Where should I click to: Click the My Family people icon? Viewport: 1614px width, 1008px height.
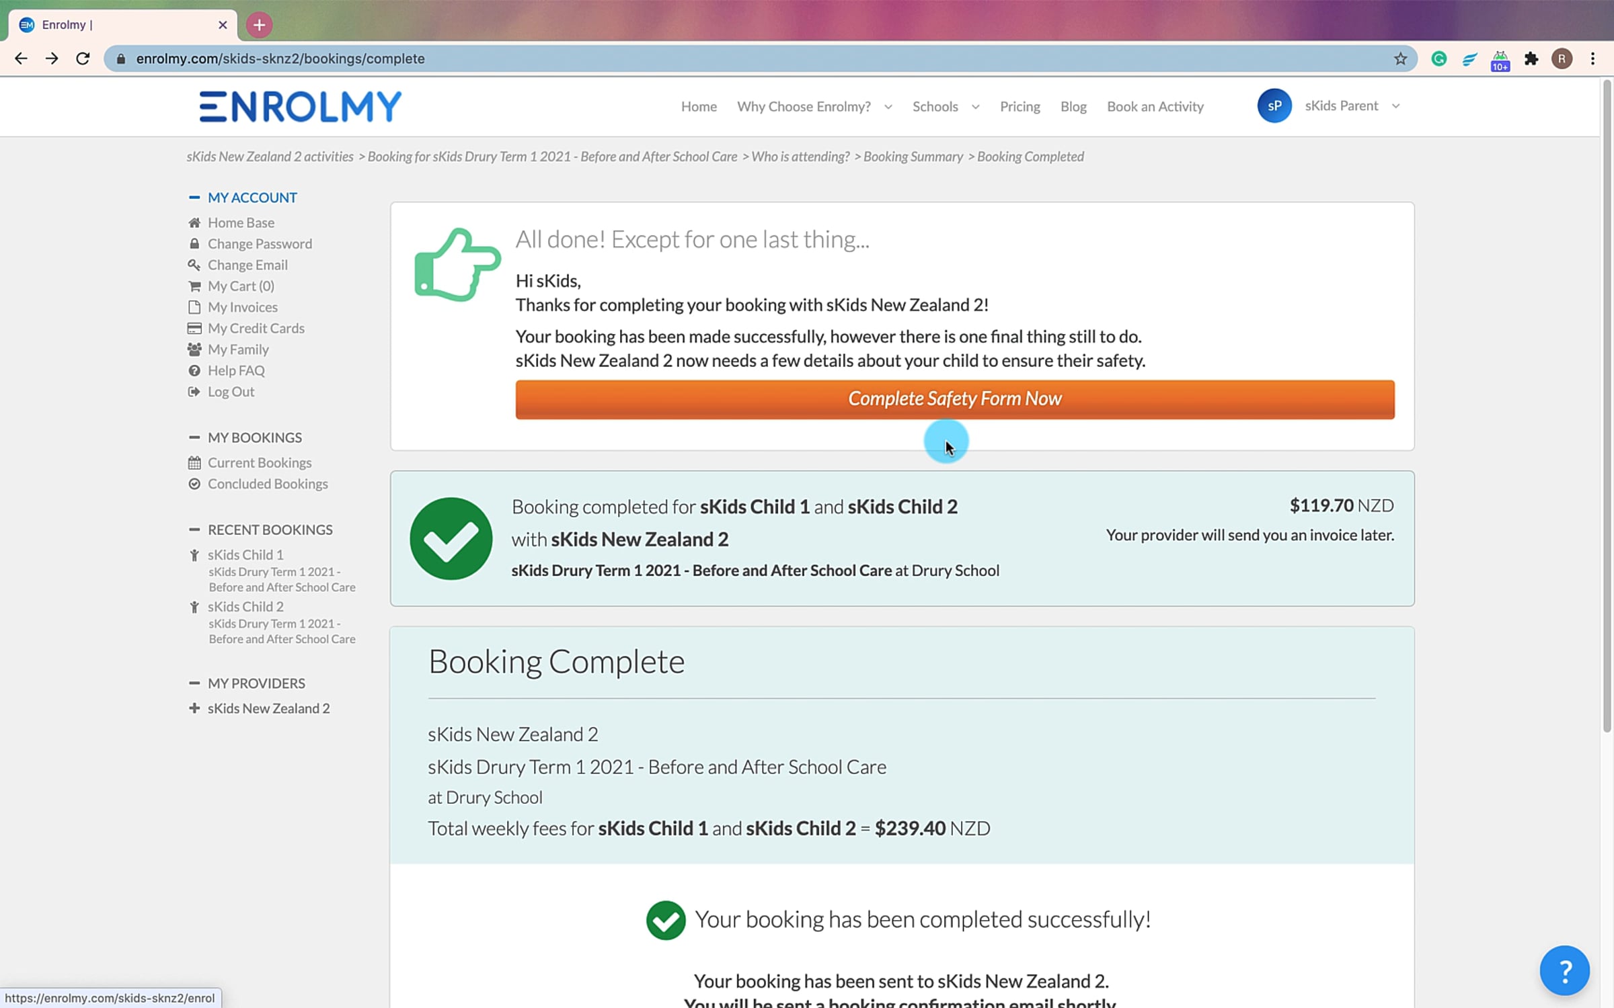(194, 349)
